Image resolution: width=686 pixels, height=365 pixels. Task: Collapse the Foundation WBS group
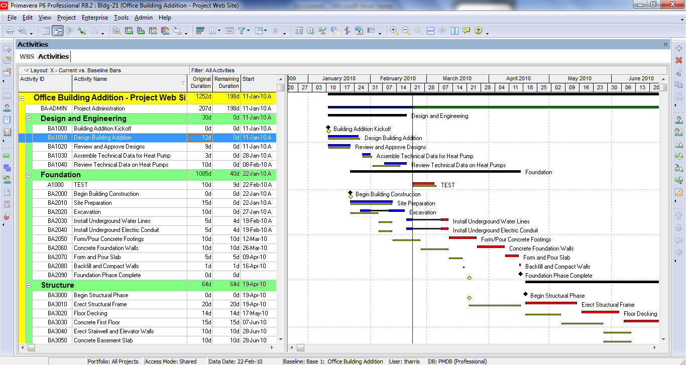point(29,175)
